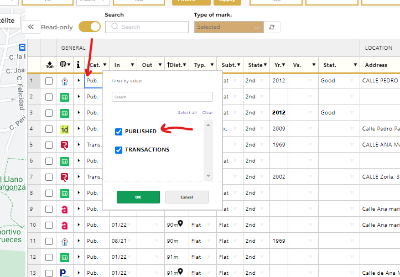Click the filter list scroll-up arrow

[208, 125]
